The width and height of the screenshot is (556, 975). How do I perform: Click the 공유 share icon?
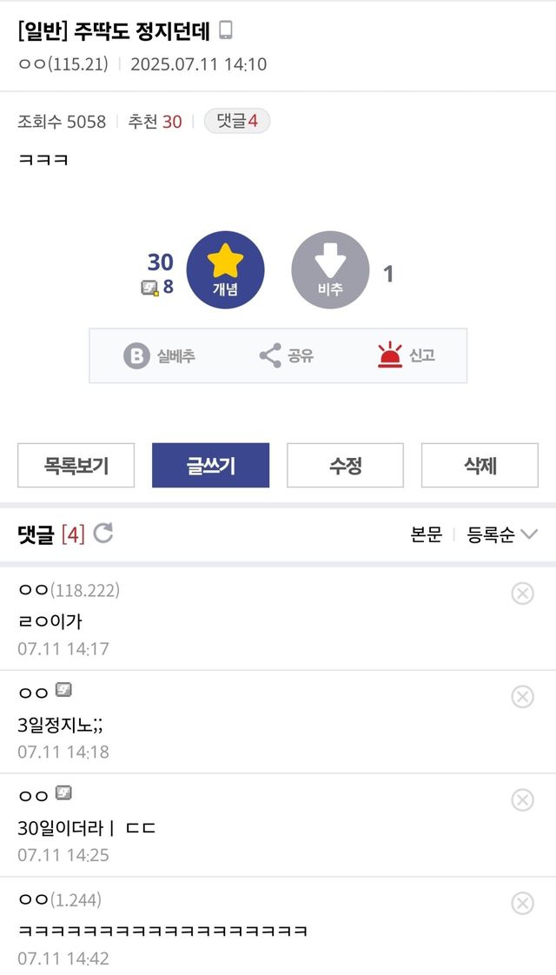tap(270, 355)
